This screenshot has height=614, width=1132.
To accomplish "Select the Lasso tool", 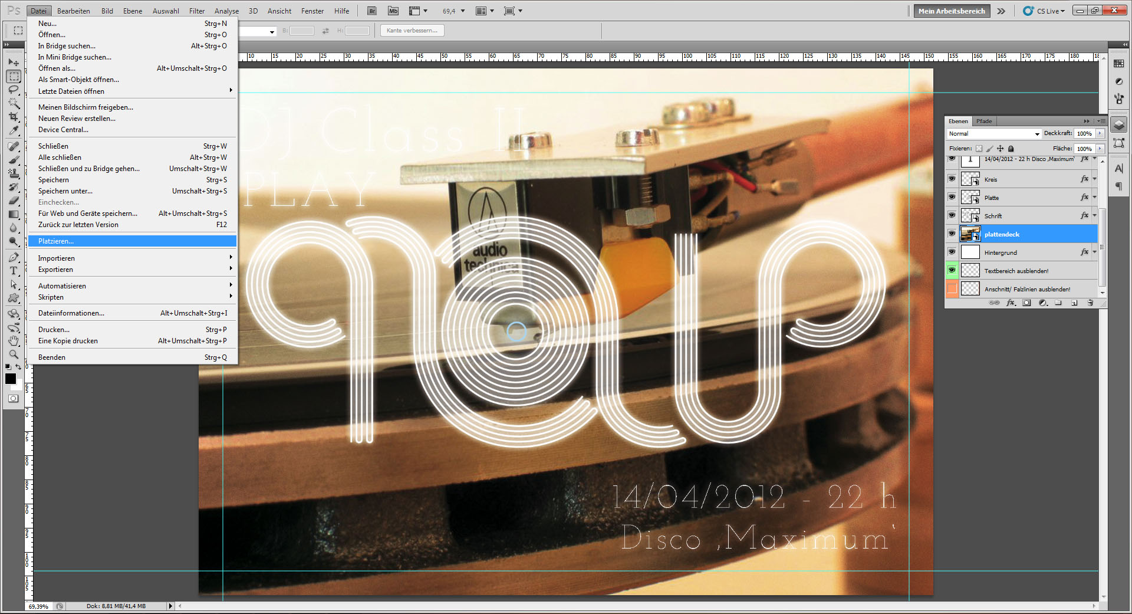I will [x=14, y=90].
